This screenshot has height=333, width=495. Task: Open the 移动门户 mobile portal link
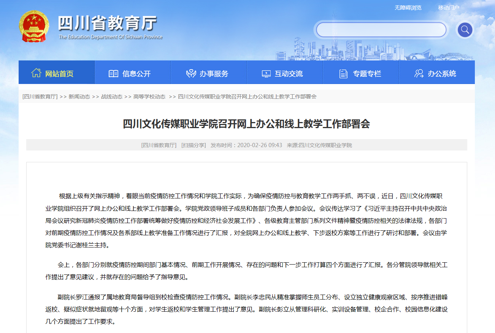pyautogui.click(x=449, y=8)
